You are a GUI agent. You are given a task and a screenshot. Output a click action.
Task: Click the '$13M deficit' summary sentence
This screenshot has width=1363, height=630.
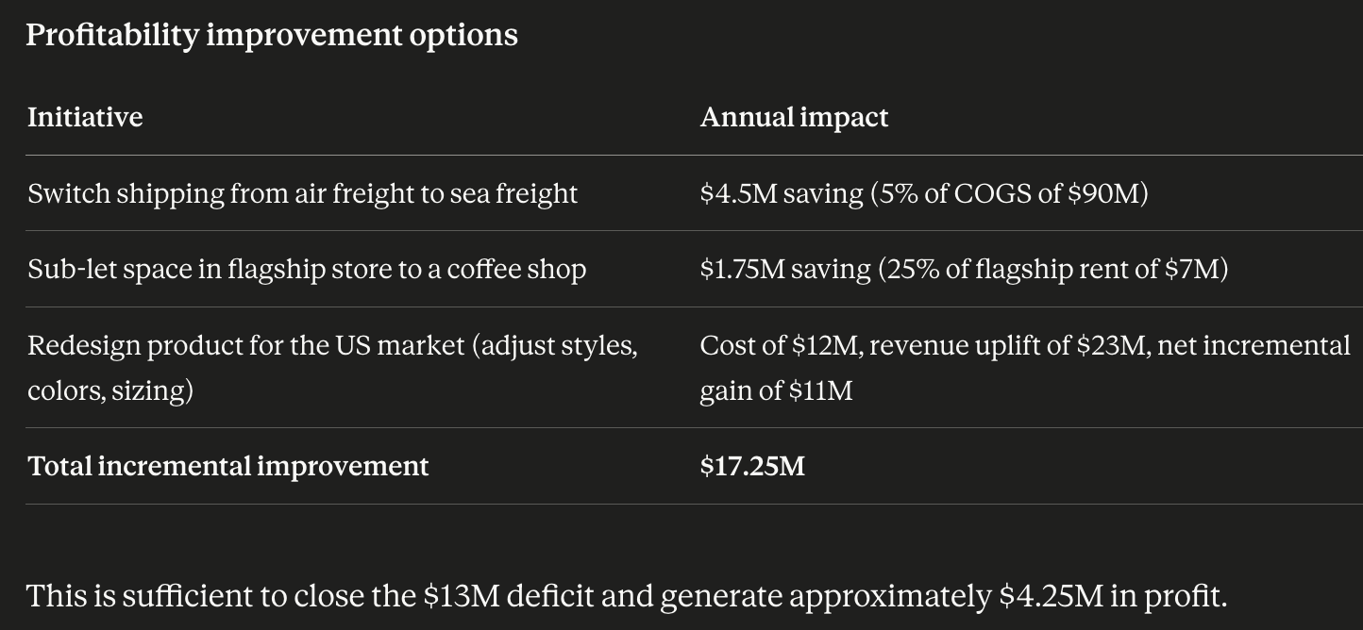[626, 596]
